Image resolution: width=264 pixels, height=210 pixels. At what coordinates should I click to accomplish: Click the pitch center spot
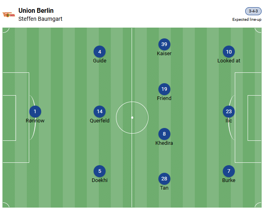click(x=132, y=118)
